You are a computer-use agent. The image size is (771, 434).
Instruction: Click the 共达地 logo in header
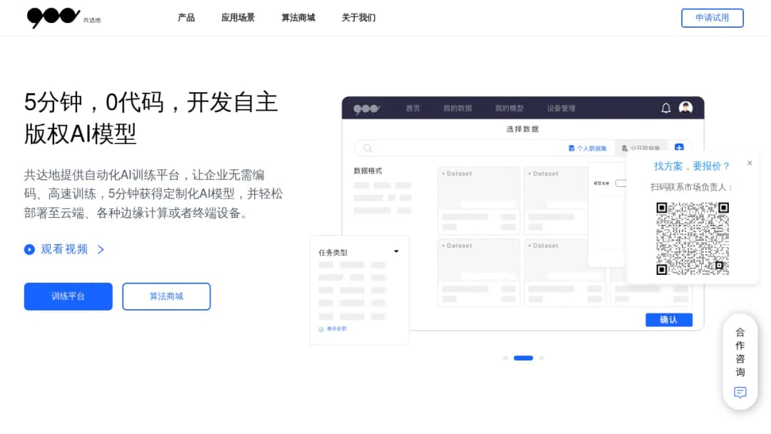64,18
